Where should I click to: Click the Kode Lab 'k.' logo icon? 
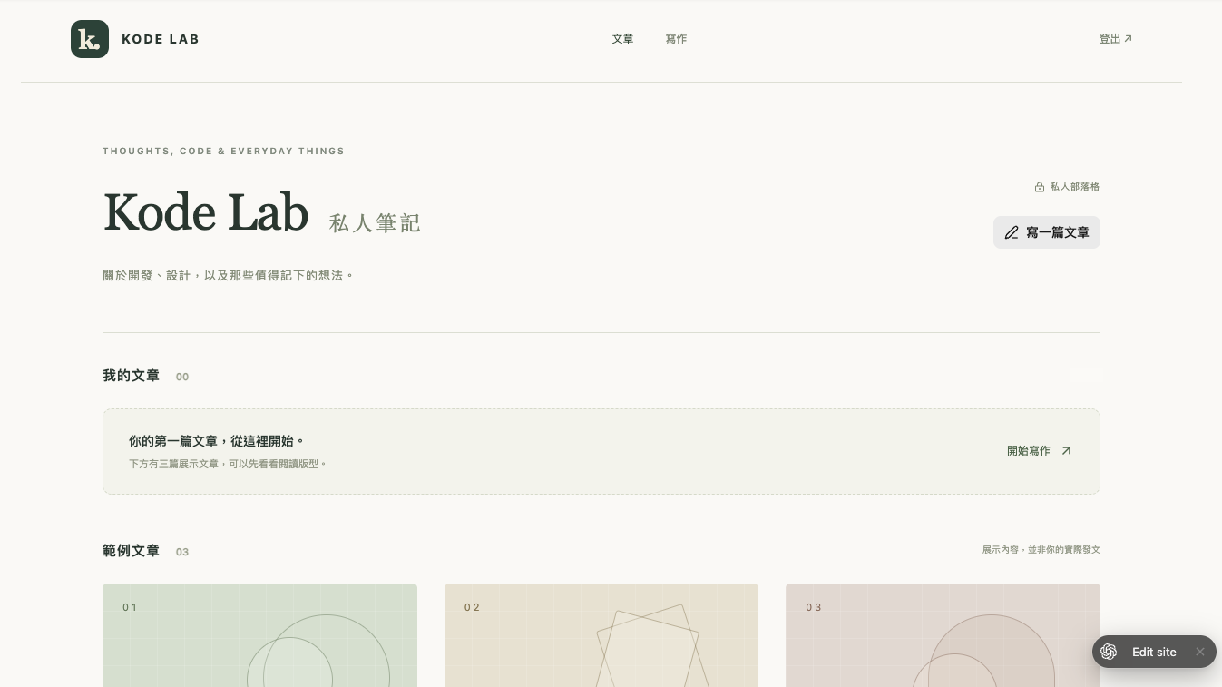[90, 39]
